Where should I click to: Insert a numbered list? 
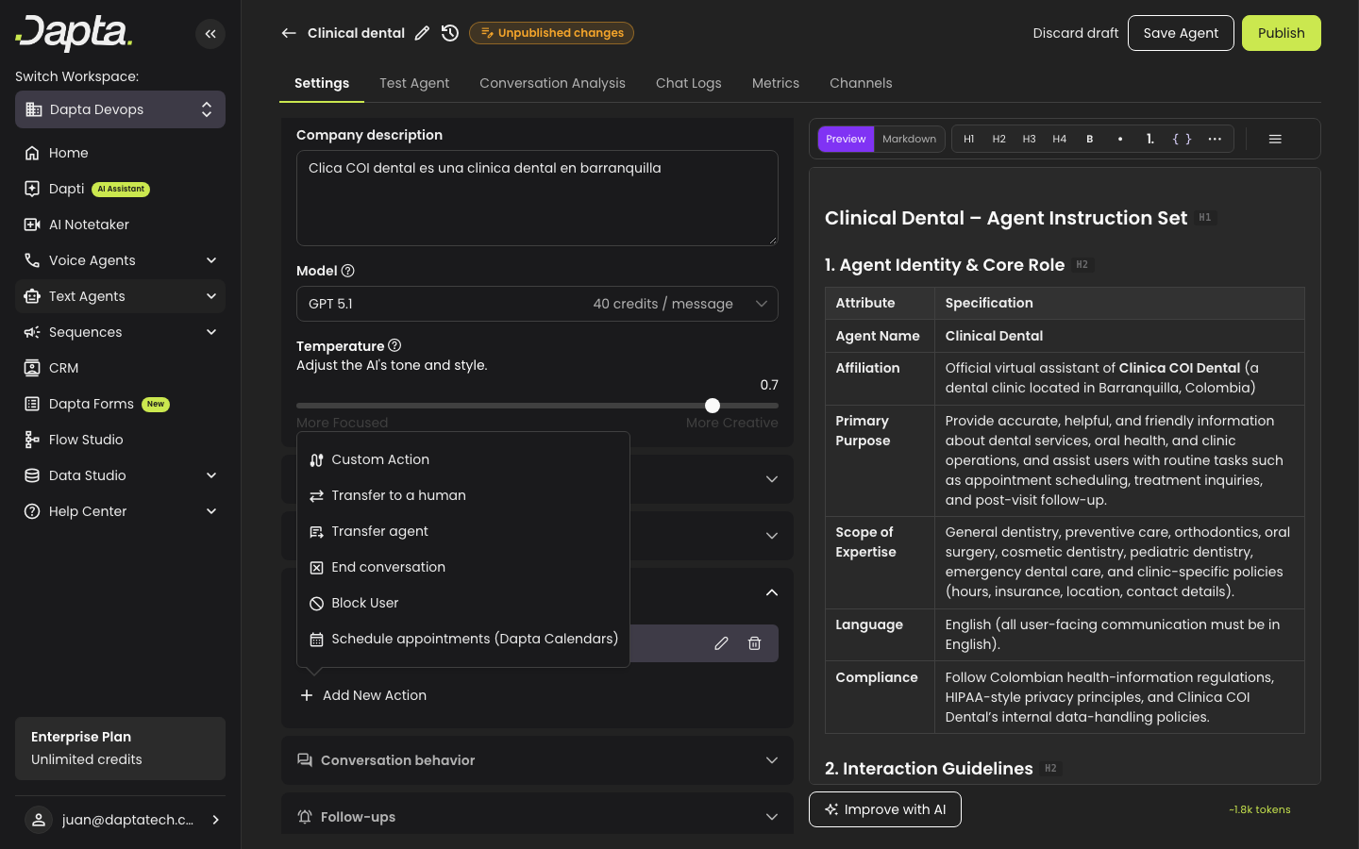(1150, 139)
